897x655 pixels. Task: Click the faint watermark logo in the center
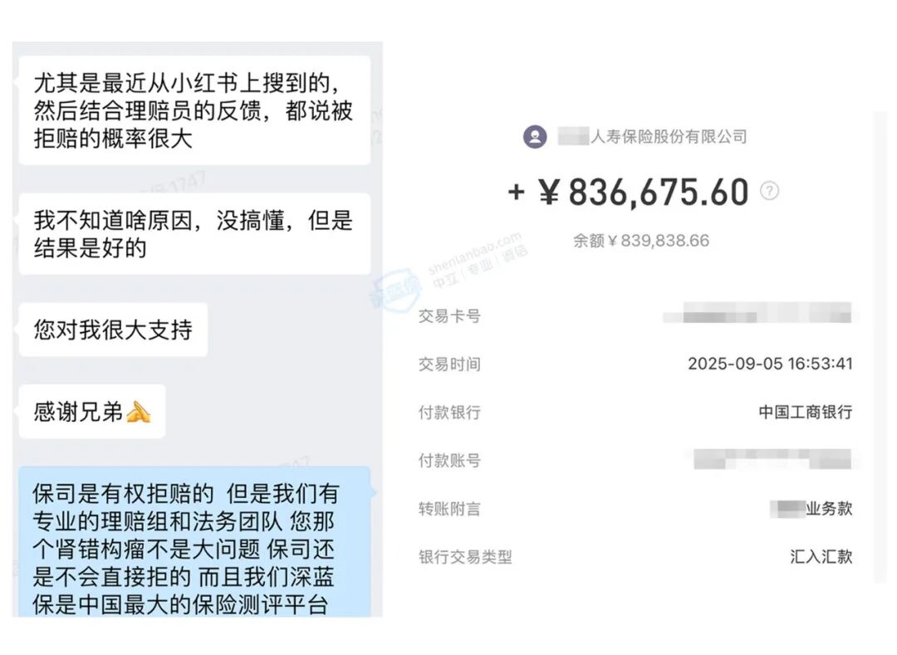[x=397, y=286]
